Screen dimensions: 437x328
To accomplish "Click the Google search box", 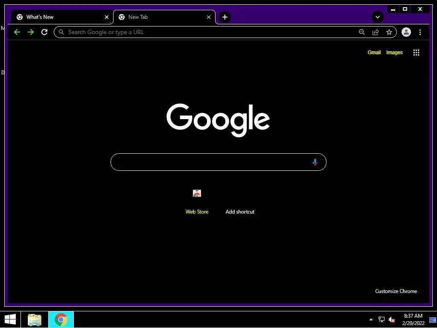I will [x=218, y=162].
